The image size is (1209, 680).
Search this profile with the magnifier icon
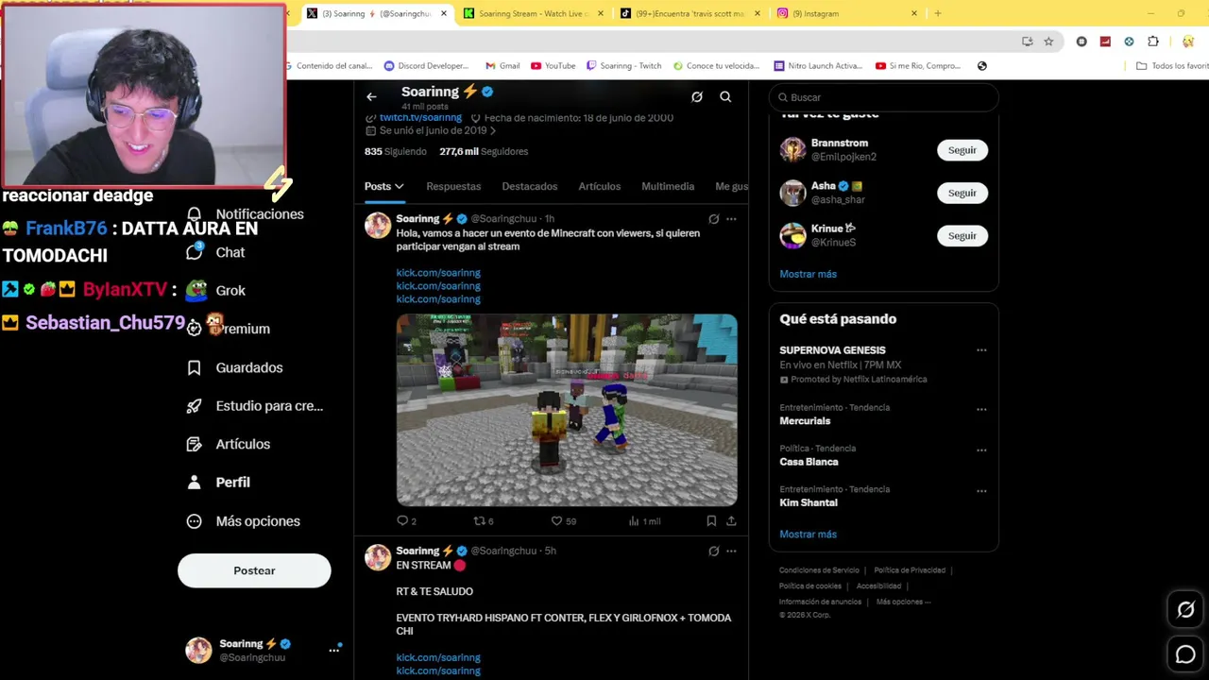[725, 96]
